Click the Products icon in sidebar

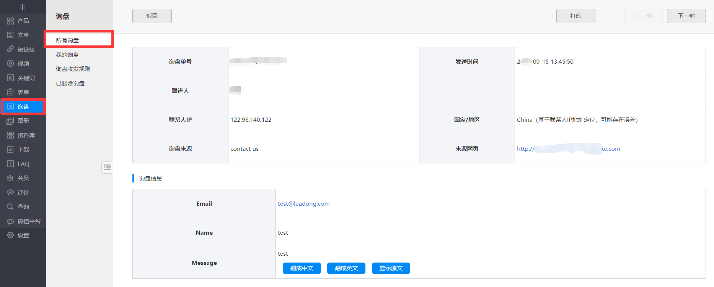[x=10, y=21]
